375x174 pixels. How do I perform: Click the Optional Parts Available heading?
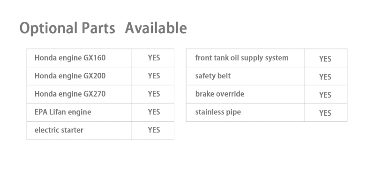(103, 28)
